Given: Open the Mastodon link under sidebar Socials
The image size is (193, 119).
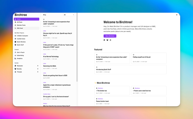Looking at the screenshot, I should click(26, 66).
